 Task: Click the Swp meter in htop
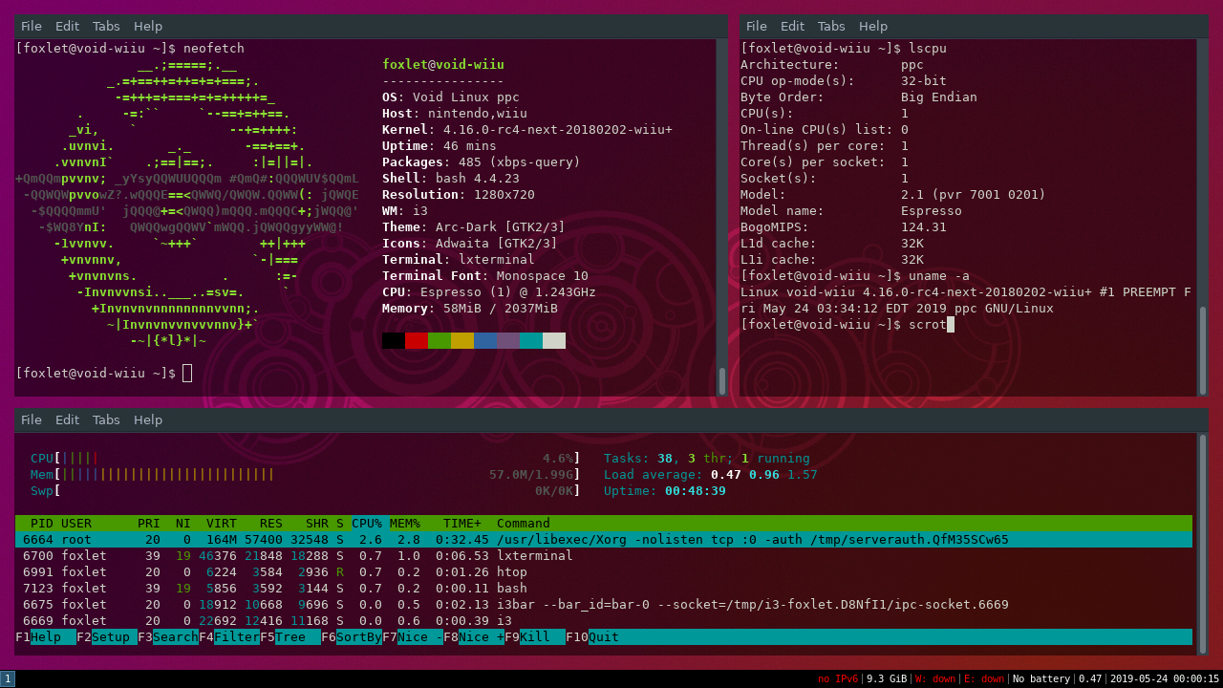306,491
